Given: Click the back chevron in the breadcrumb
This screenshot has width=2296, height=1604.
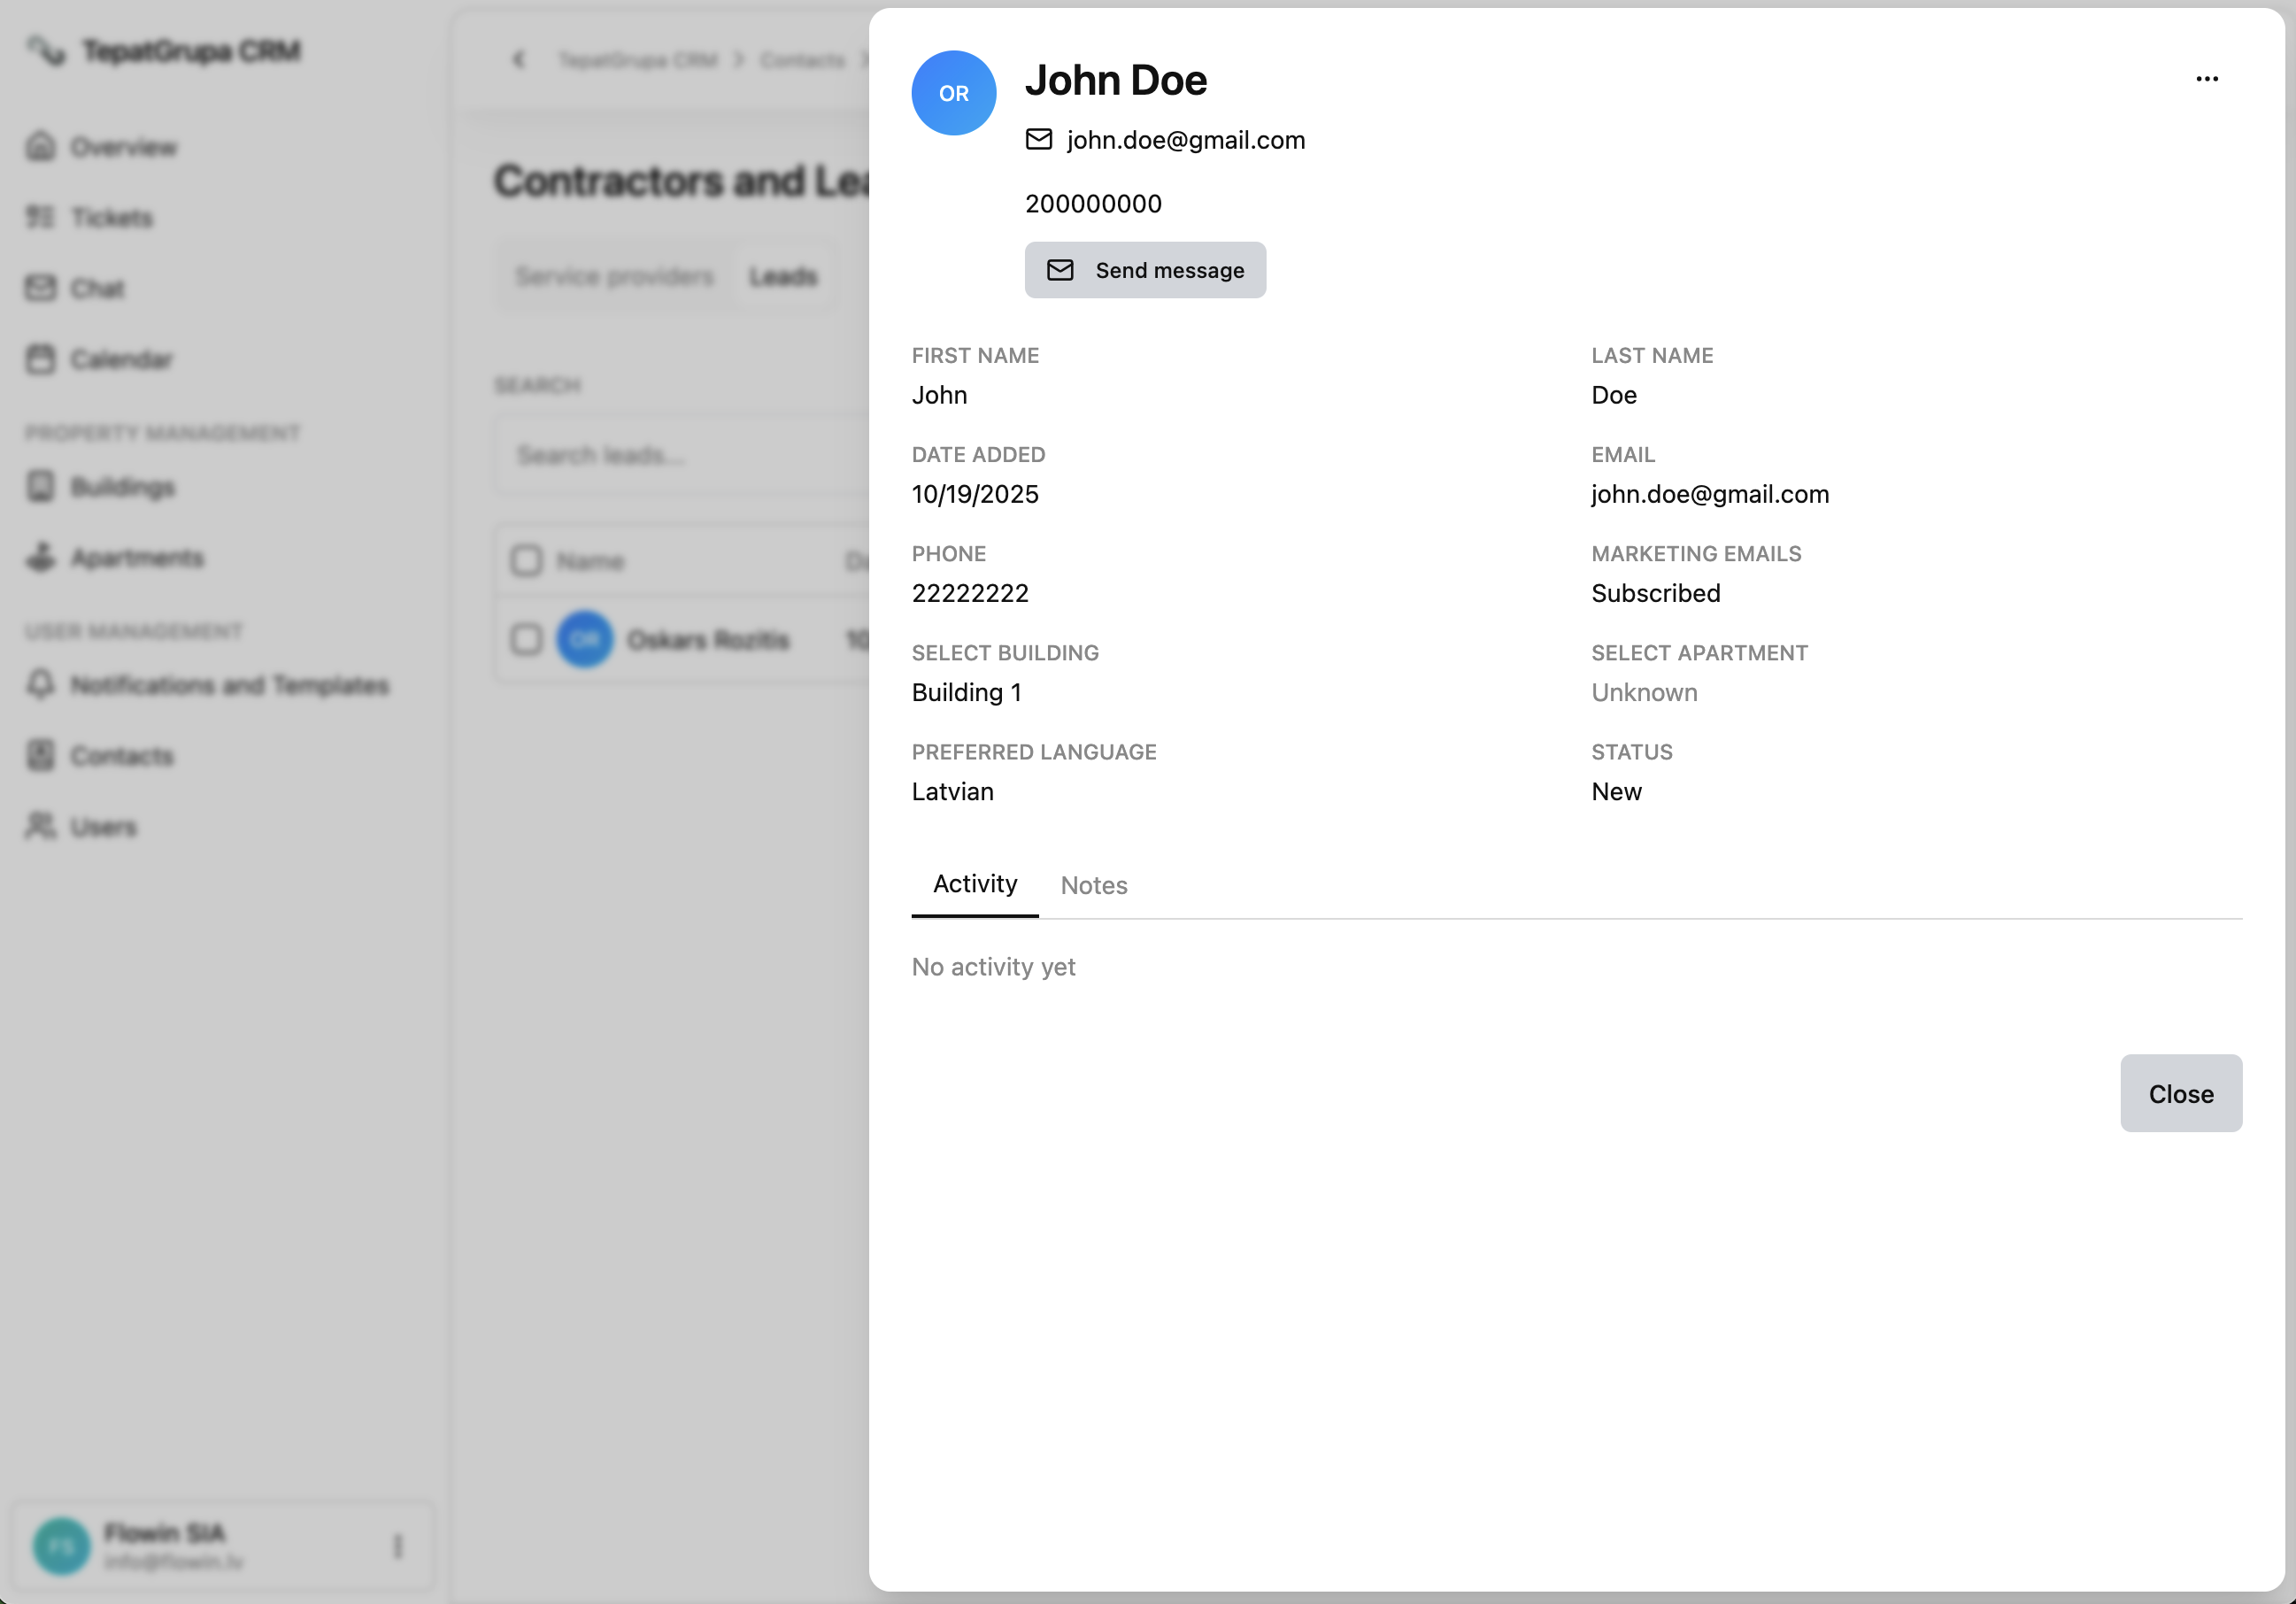Looking at the screenshot, I should click(x=518, y=60).
